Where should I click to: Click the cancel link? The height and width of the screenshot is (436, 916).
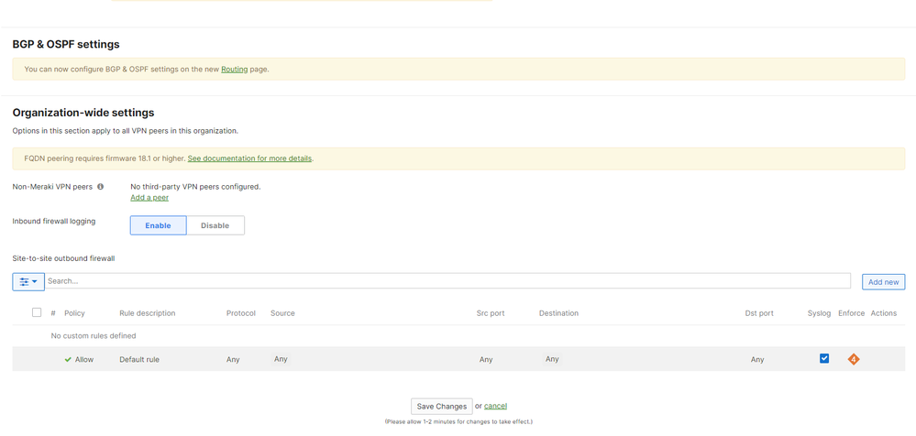click(x=495, y=406)
